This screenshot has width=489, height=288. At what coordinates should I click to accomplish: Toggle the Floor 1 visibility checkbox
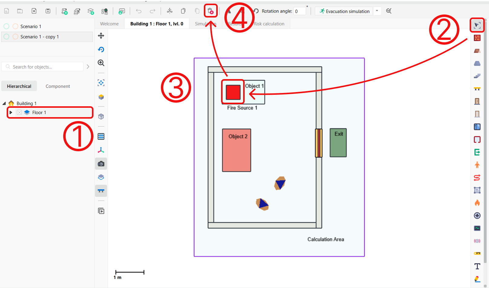click(19, 113)
